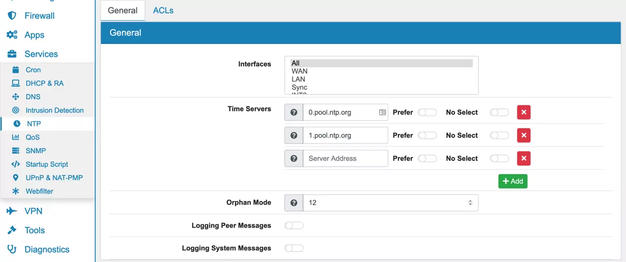Switch to the ACLs tab
The image size is (626, 262).
coord(163,10)
